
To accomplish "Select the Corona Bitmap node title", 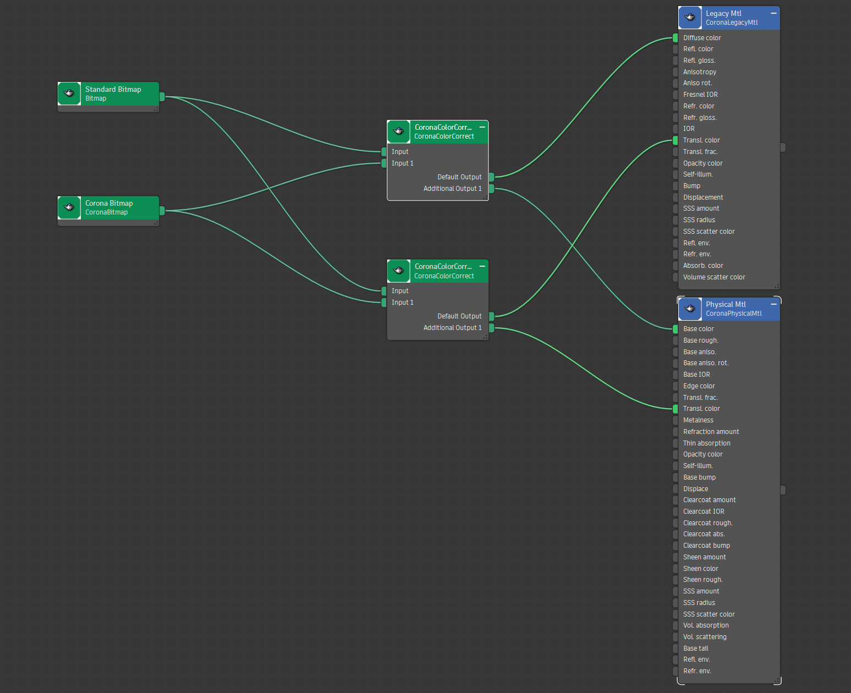I will click(109, 203).
